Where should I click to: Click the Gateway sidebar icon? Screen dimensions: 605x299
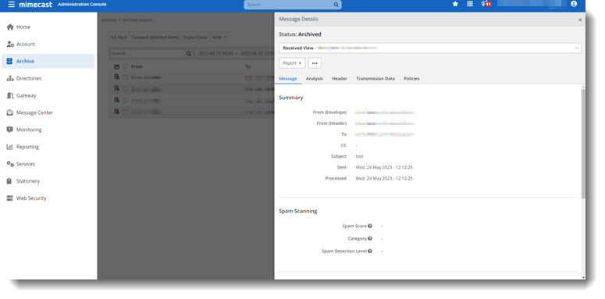tap(10, 95)
